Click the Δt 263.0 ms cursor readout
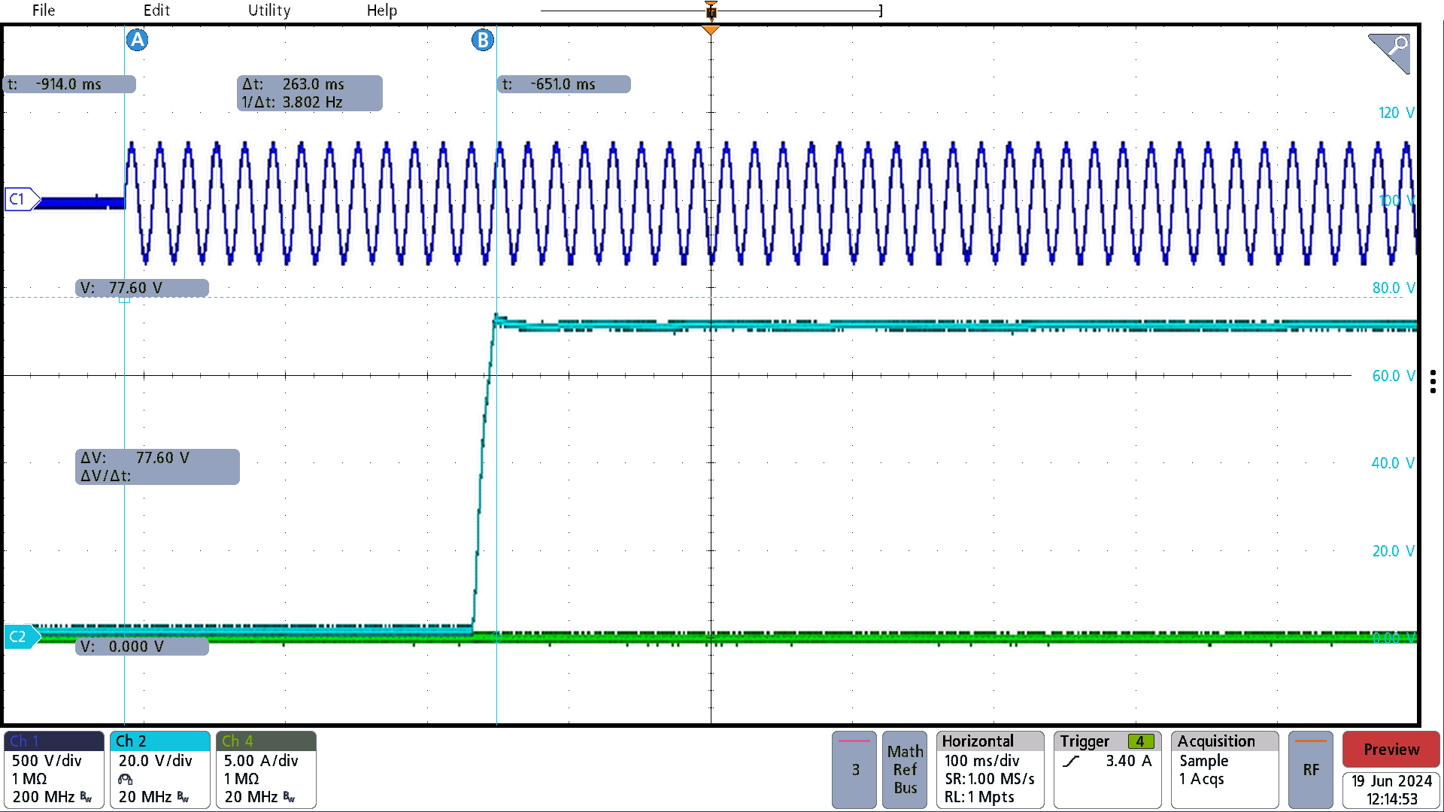Viewport: 1444px width, 812px height. (x=310, y=93)
